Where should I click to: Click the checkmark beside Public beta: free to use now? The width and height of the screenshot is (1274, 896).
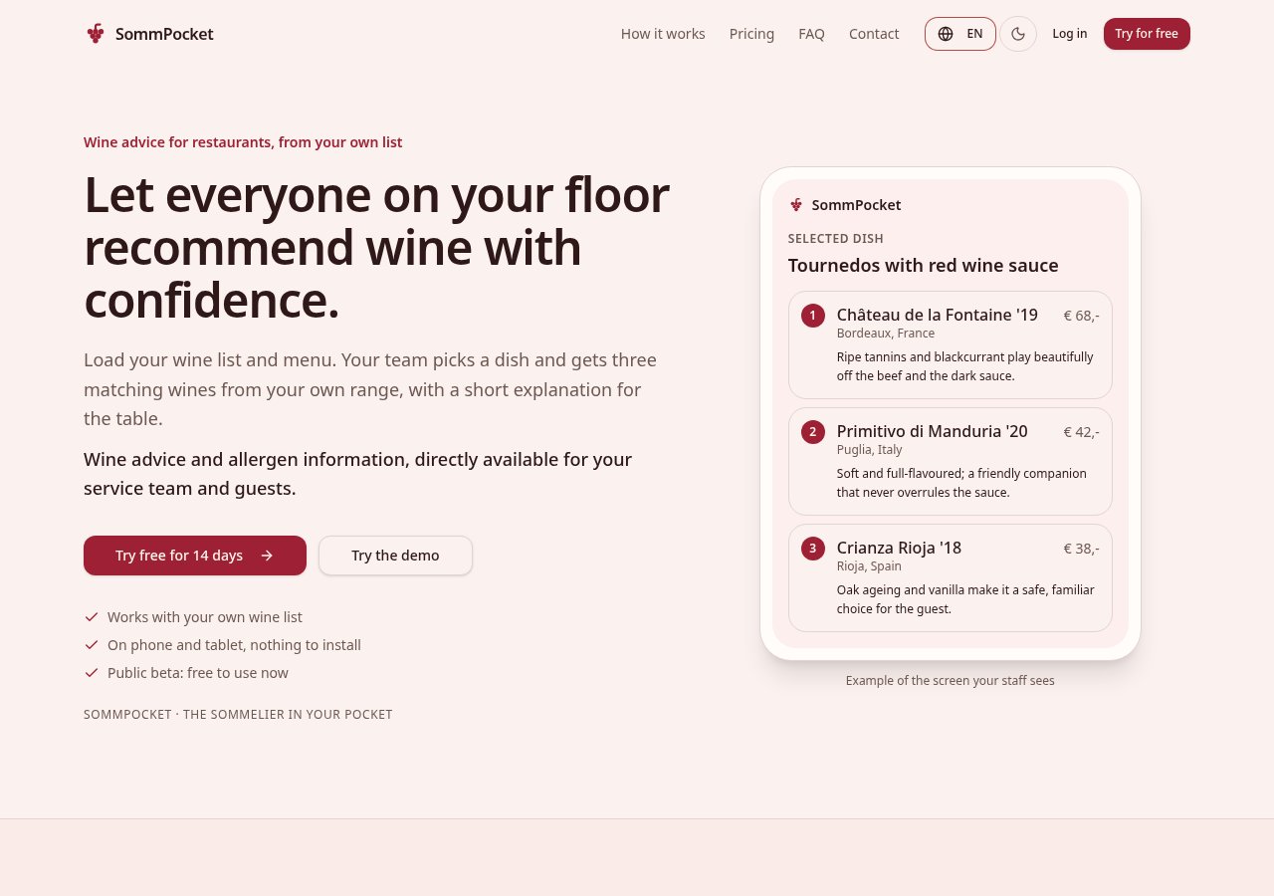click(92, 673)
